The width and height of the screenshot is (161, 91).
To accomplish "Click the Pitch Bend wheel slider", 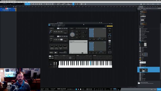I will point(54,64).
